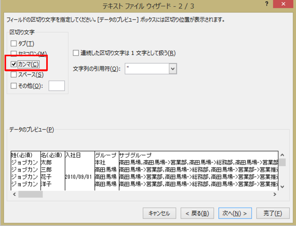Image resolution: width=296 pixels, height=226 pixels.
Task: Finish the wizard with 完了 button
Action: [x=273, y=213]
